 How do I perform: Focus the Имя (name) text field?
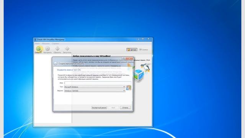(98, 83)
